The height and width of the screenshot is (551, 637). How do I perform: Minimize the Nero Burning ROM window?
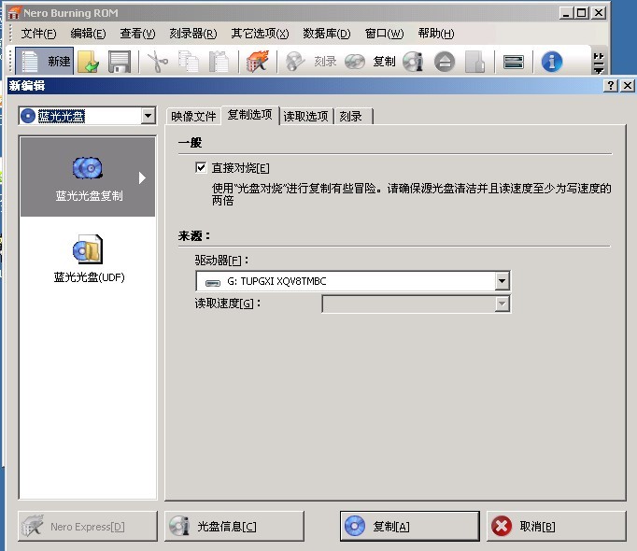click(566, 13)
